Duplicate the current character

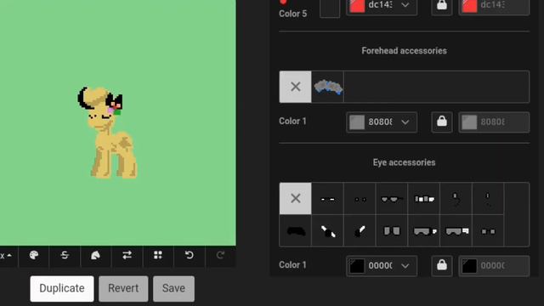pos(62,289)
